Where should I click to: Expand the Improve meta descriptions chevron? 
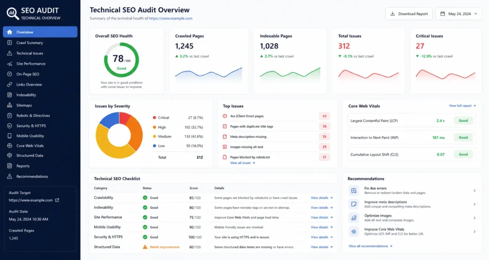click(474, 204)
